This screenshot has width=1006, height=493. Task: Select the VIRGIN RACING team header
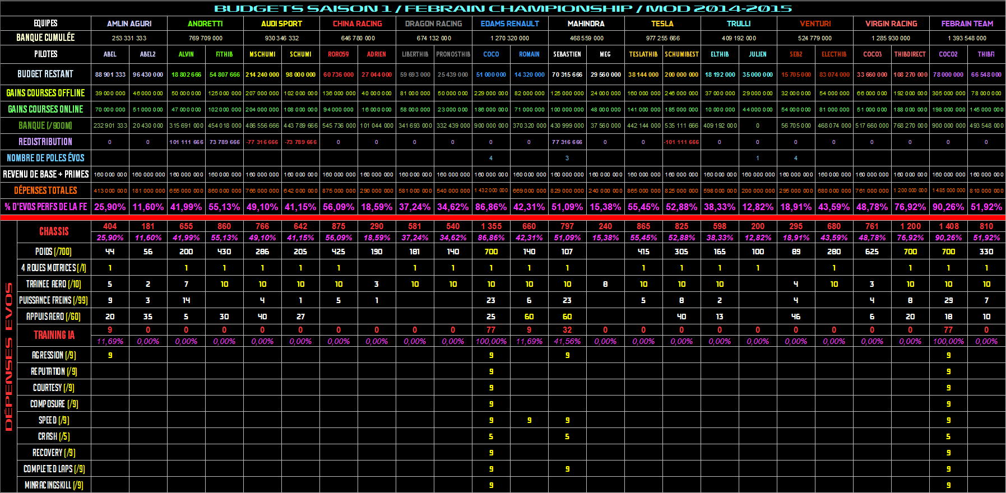[x=891, y=24]
